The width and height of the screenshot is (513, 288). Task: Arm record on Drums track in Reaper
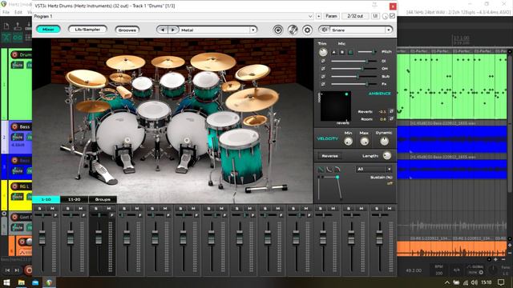coord(14,54)
